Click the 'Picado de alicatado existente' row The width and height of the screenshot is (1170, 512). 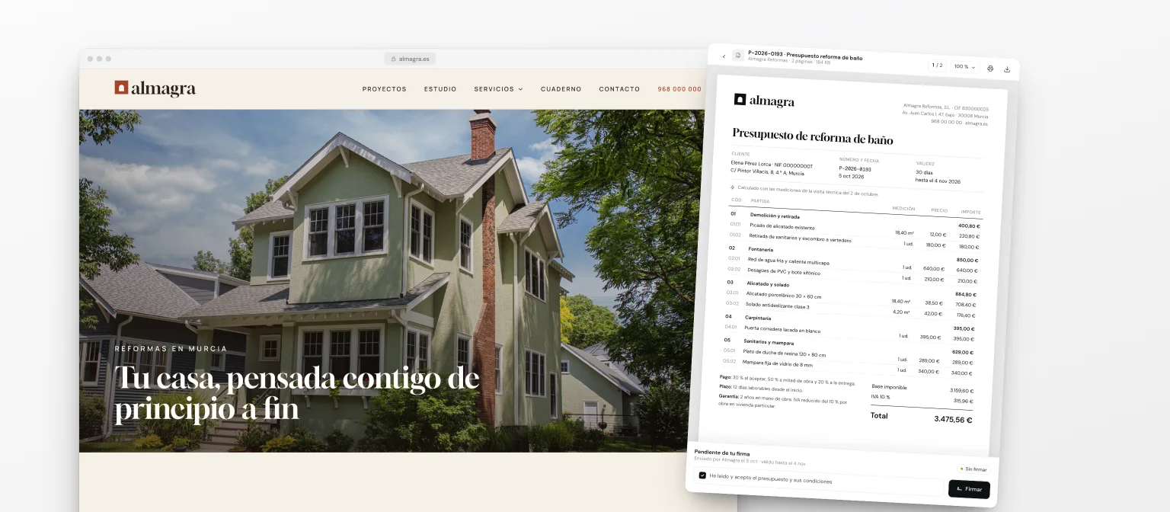[855, 231]
